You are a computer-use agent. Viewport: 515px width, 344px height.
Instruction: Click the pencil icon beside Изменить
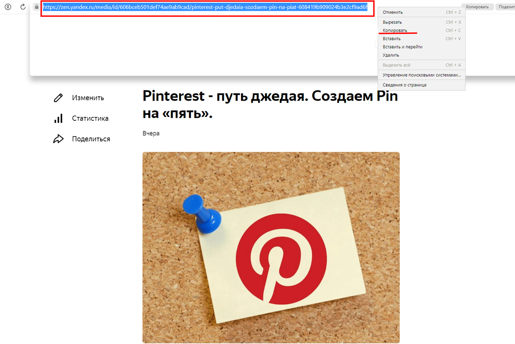click(x=58, y=98)
